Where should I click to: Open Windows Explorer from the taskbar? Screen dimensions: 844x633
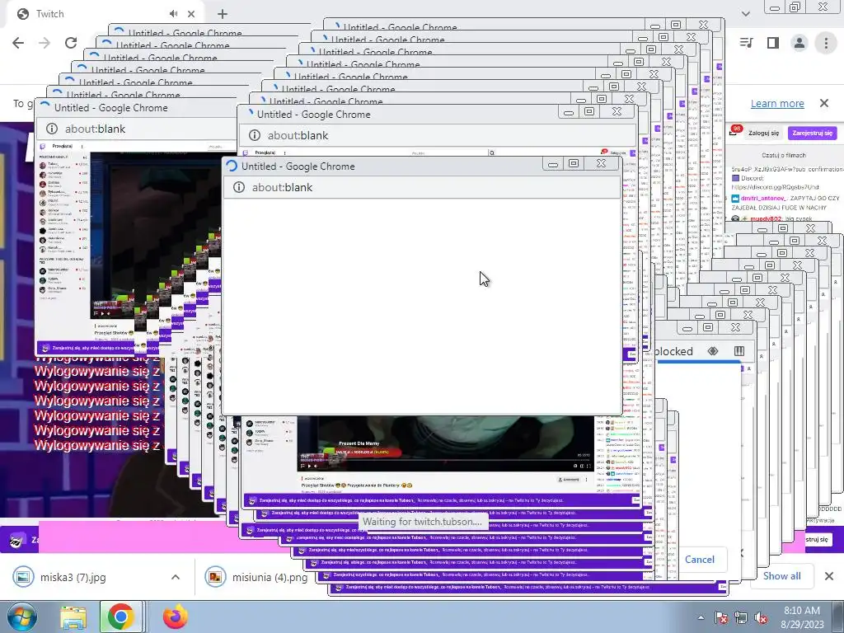coord(73,617)
